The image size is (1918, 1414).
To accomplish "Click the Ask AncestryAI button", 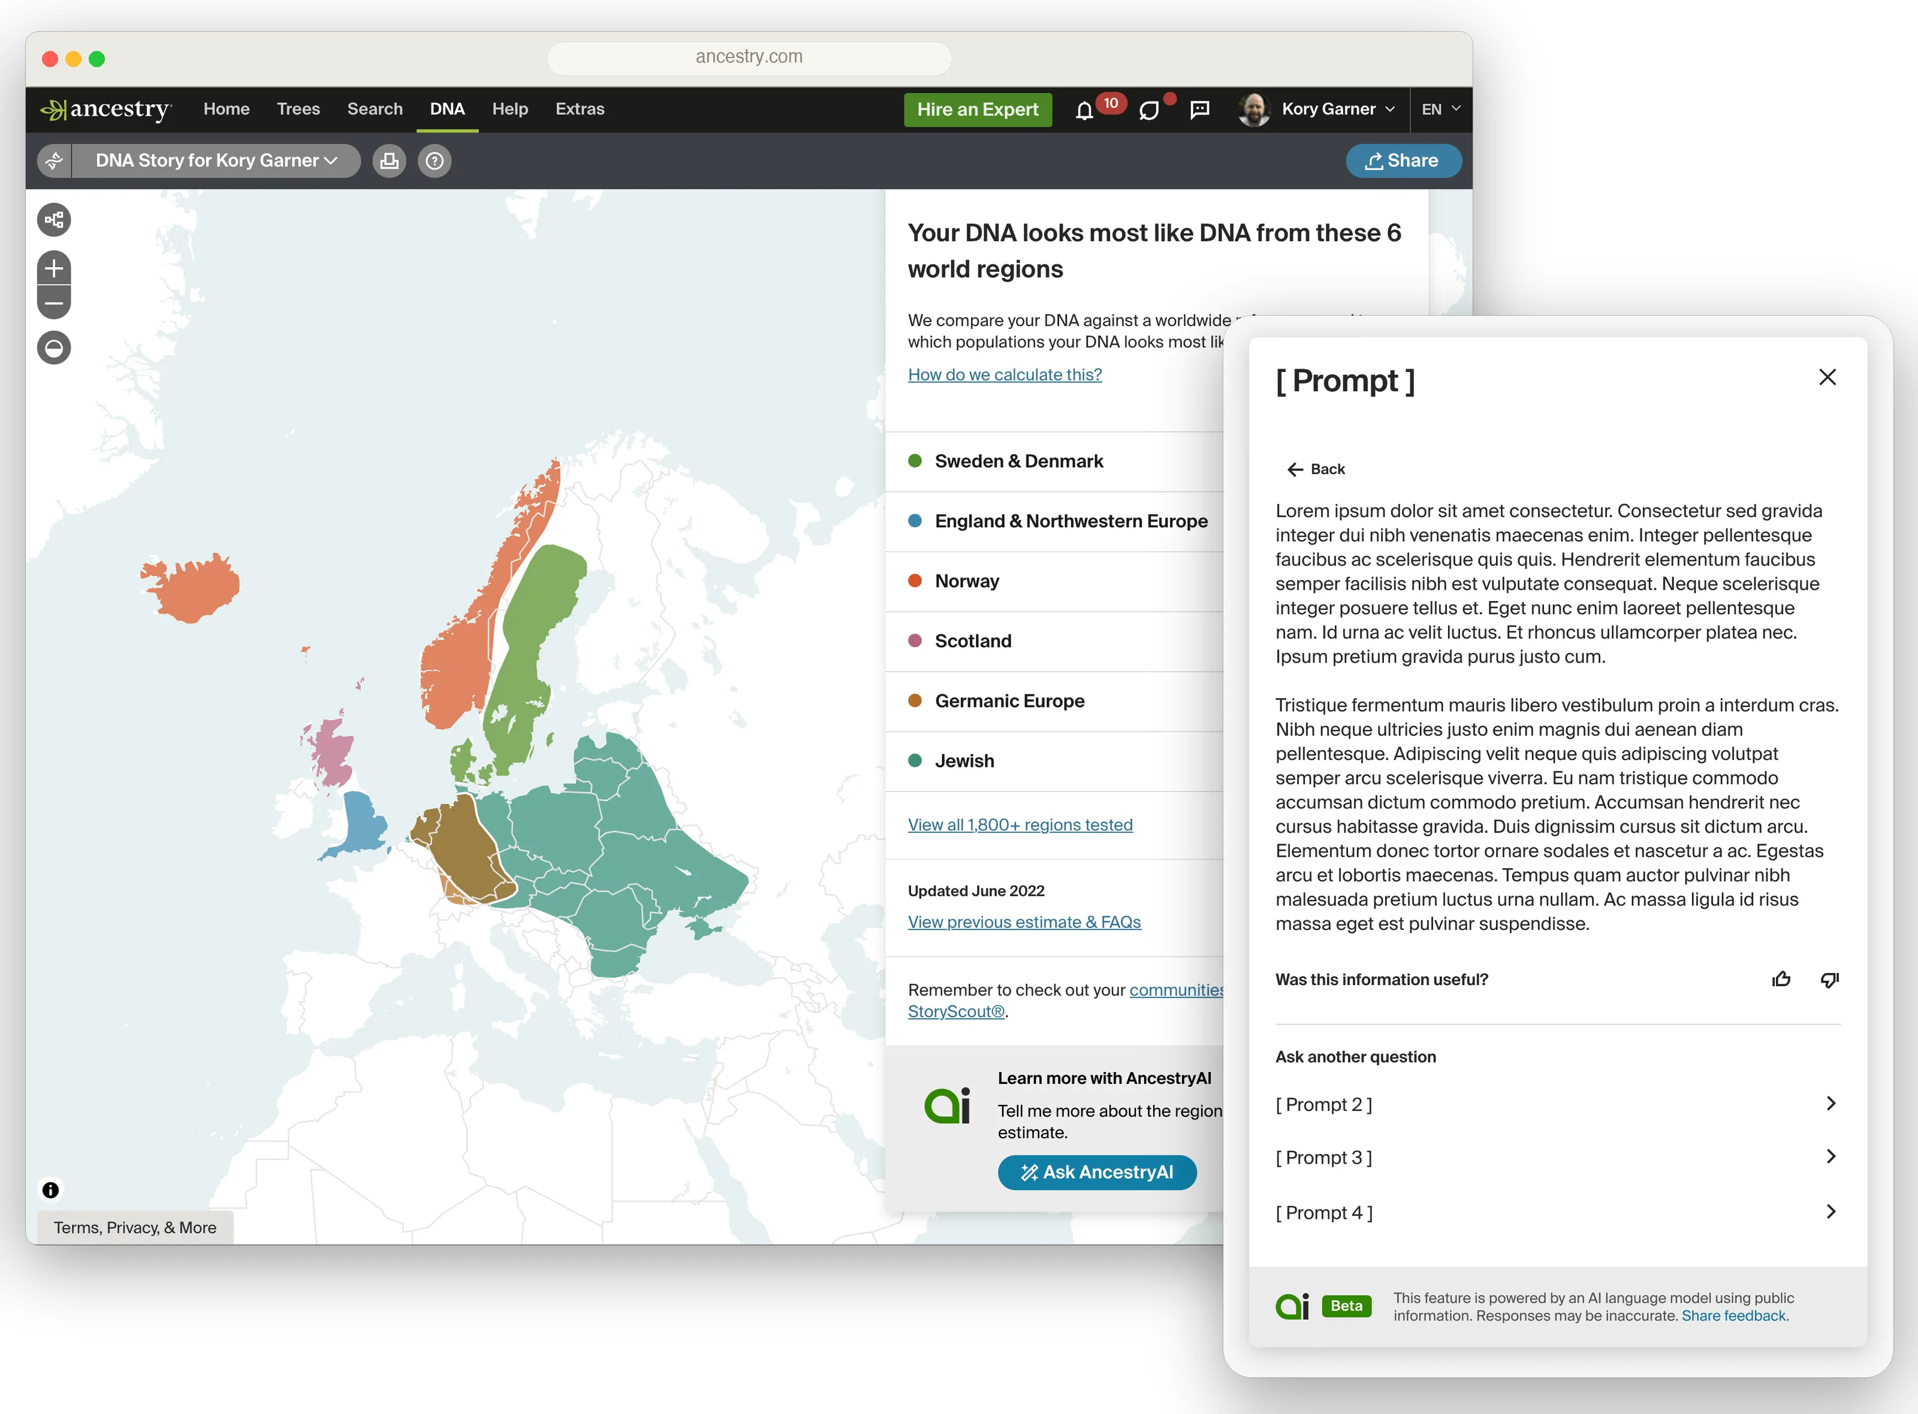I will (x=1097, y=1173).
